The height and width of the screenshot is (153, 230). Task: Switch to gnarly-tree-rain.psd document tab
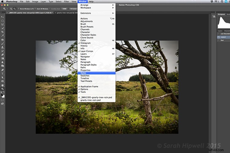67,13
